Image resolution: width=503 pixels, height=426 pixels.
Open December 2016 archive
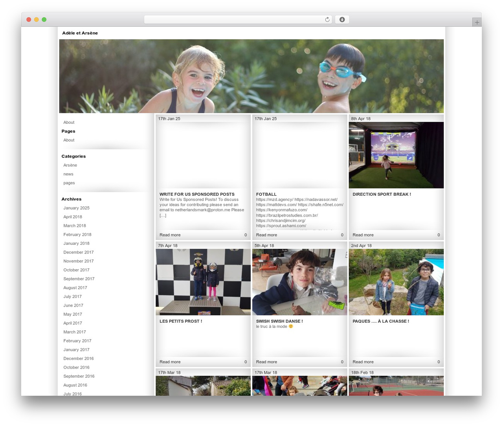click(79, 358)
